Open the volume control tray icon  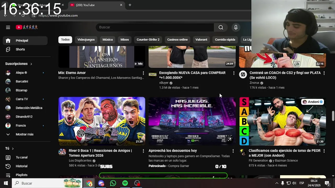[294, 183]
